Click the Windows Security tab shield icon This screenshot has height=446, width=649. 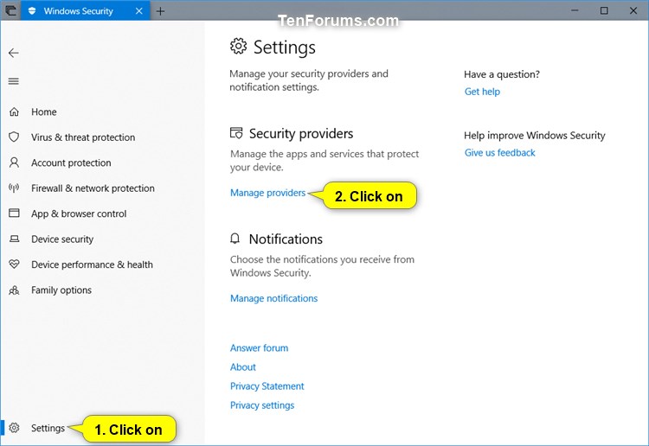coord(32,10)
